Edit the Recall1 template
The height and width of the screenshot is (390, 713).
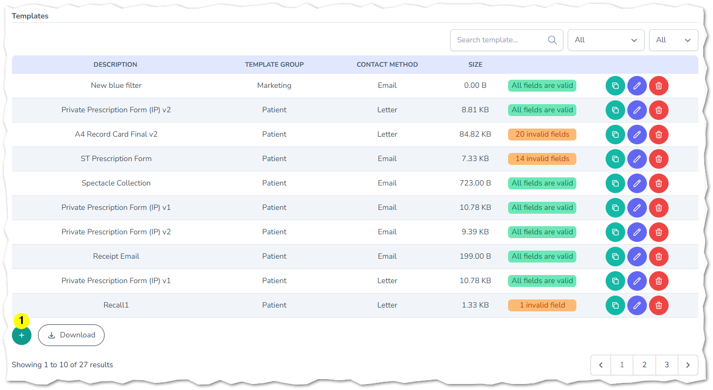click(637, 305)
